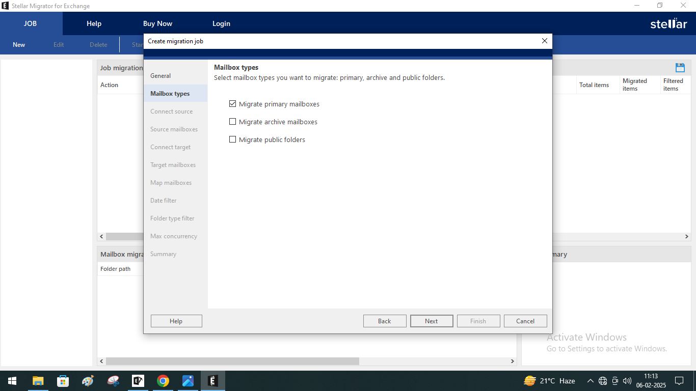
Task: Click the Mailbox migration horizontal scrollbar thumb
Action: (232, 361)
